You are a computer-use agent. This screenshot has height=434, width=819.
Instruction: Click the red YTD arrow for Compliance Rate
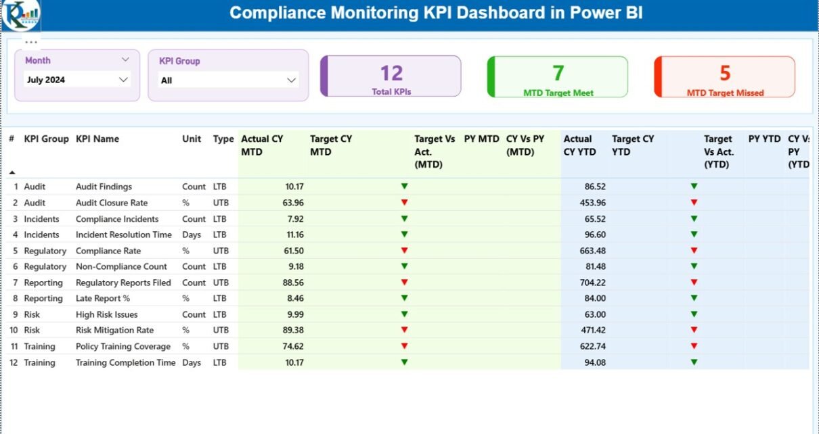click(693, 250)
